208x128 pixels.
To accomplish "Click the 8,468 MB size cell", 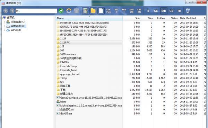I will click(135, 74).
